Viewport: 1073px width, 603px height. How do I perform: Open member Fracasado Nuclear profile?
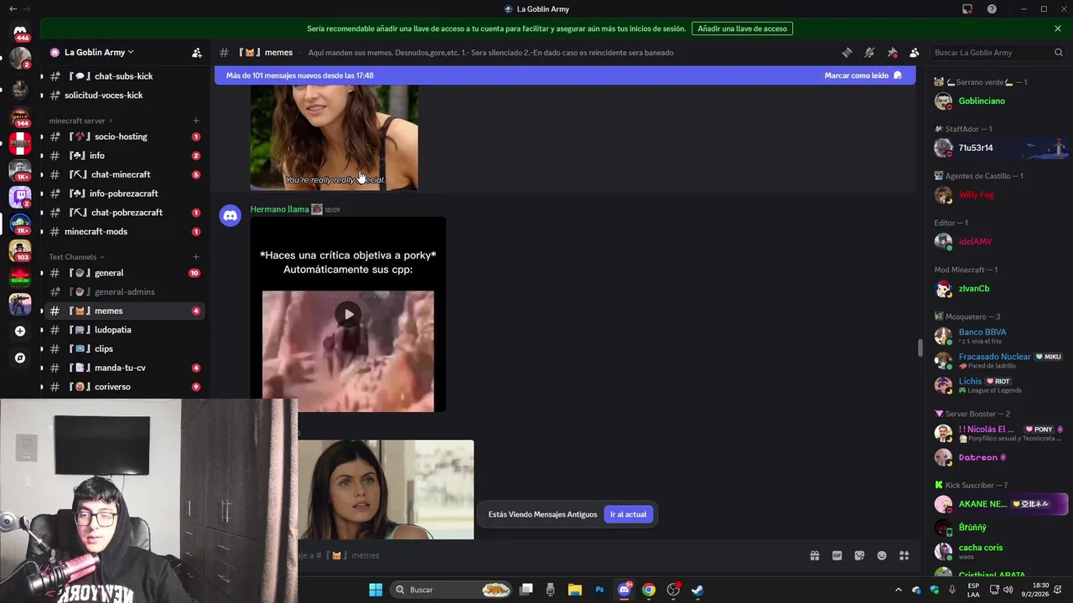999,360
